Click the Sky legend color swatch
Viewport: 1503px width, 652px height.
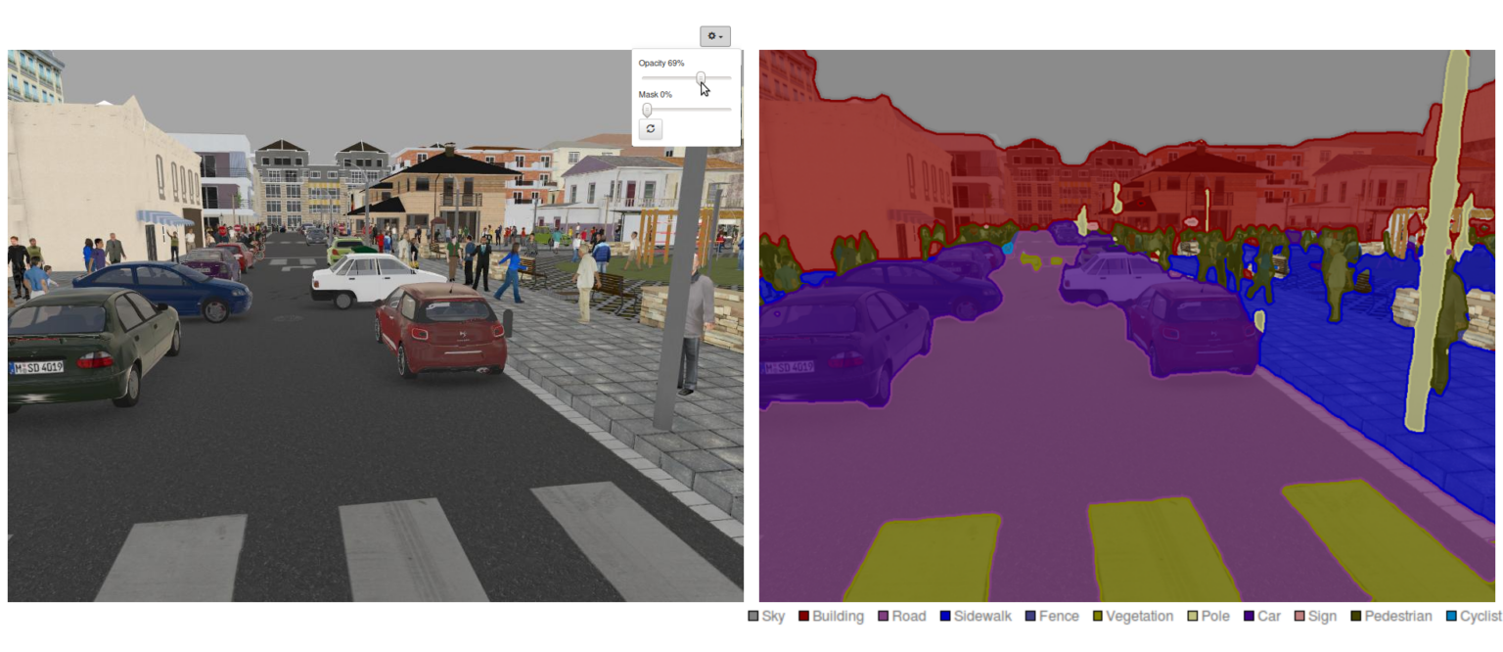tap(753, 617)
